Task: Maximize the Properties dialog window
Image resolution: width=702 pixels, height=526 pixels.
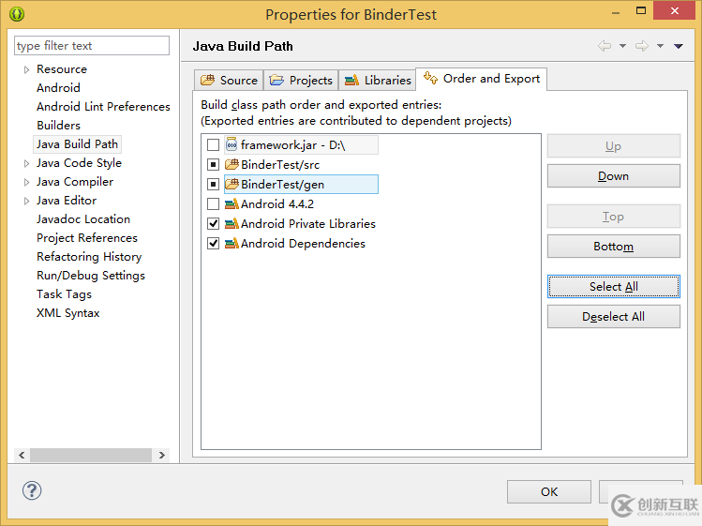Action: click(641, 10)
